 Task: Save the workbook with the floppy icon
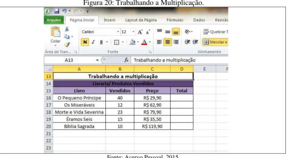(x=56, y=11)
